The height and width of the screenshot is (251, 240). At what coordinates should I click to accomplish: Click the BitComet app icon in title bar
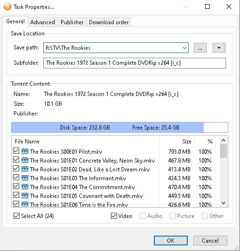[x=7, y=7]
